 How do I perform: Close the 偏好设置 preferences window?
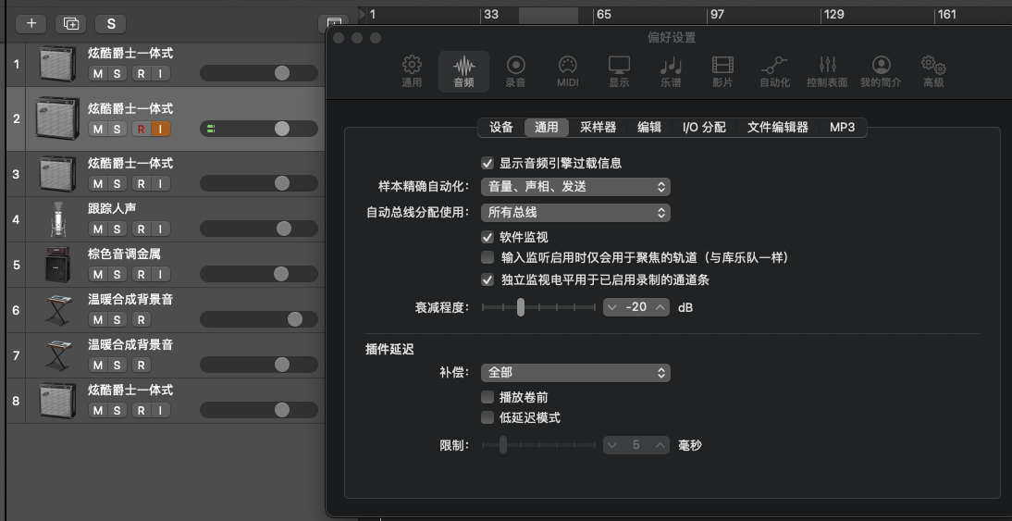tap(339, 38)
